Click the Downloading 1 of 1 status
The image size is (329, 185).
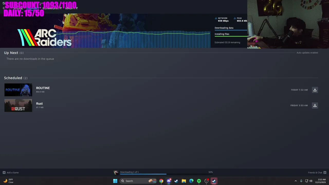pos(129,172)
